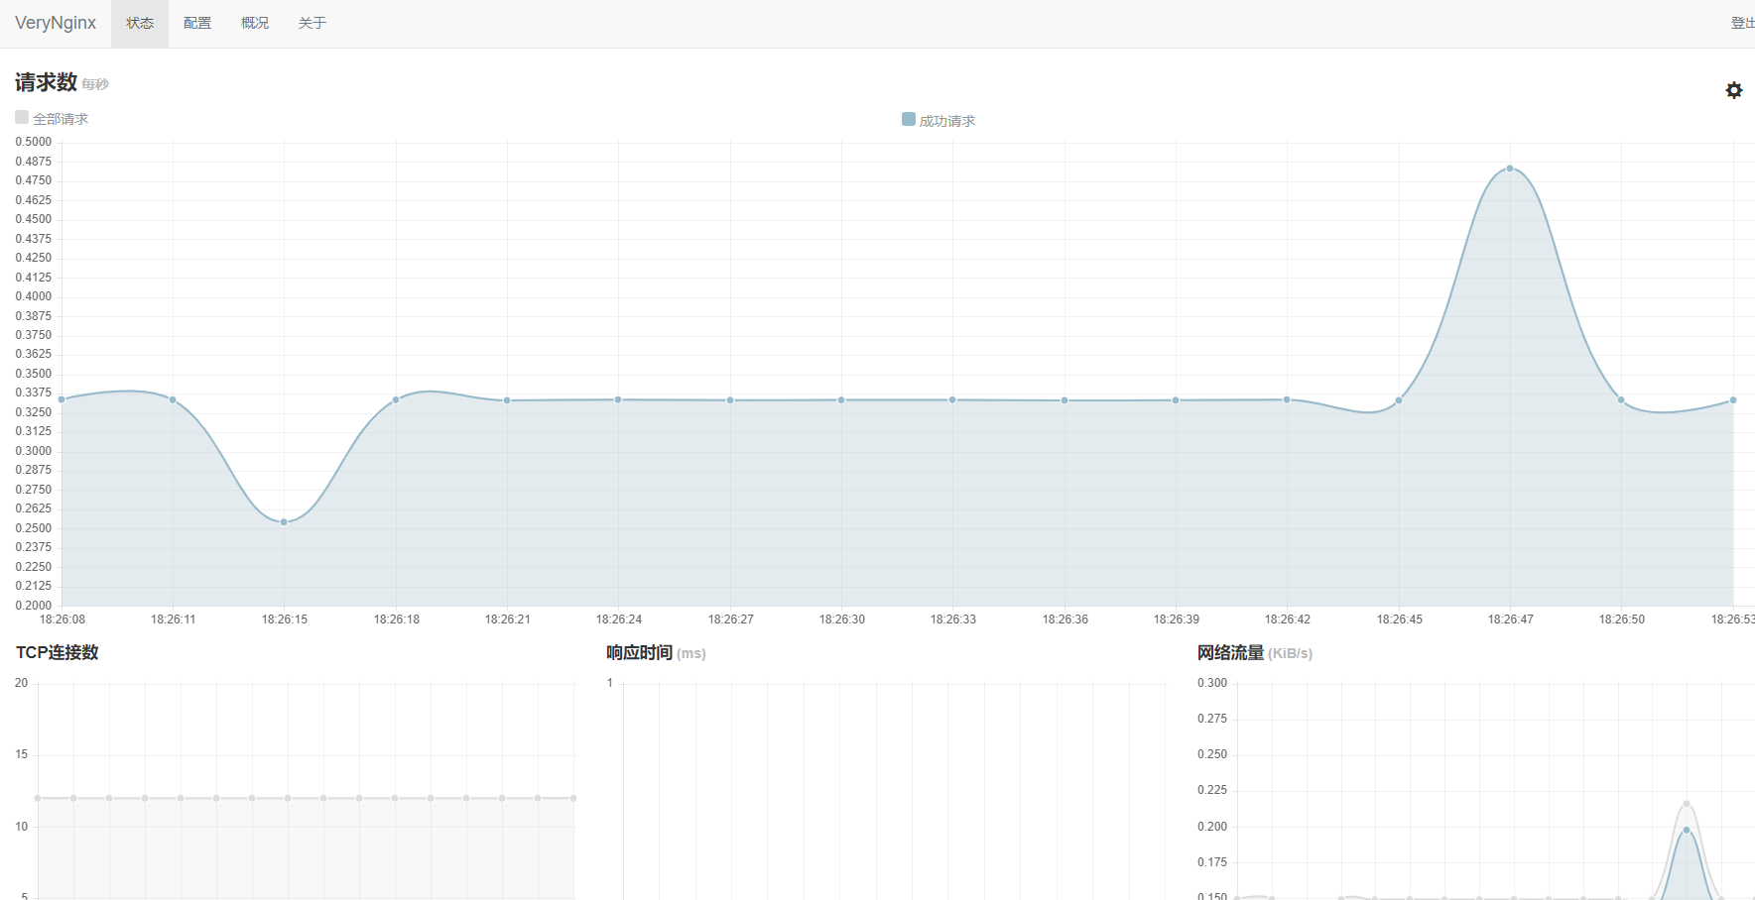Click the requests data point at 18:26:30
Screen dimensions: 1755x900
pyautogui.click(x=841, y=400)
